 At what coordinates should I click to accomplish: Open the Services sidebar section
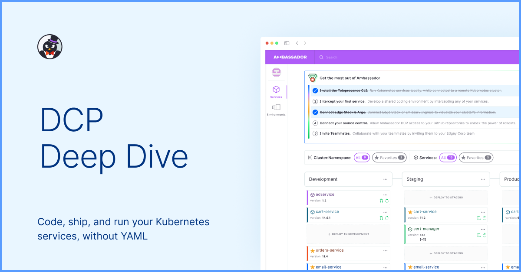pos(276,92)
